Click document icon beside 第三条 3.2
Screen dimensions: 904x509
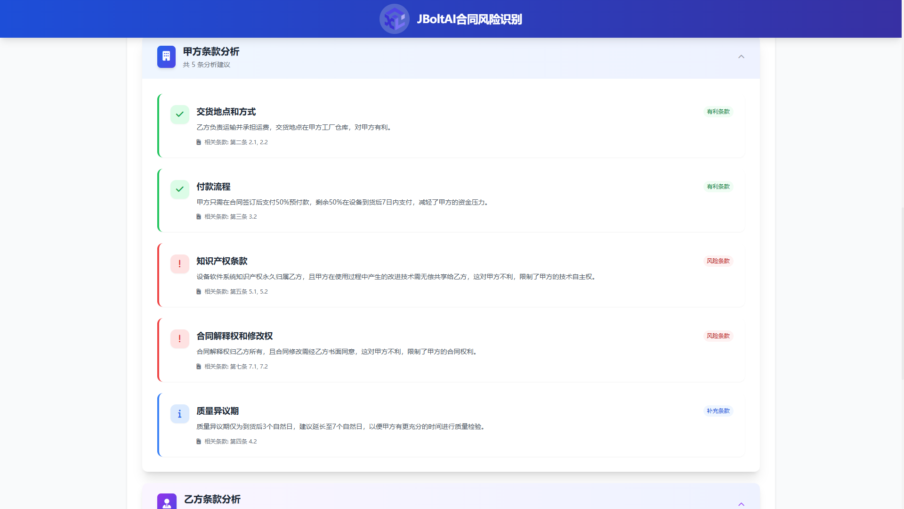tap(199, 217)
